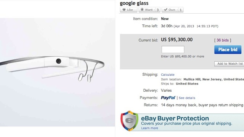Screen dimensions: 244x137
Task: Click the Own count bubble showing 1
Action: pyautogui.click(x=180, y=10)
